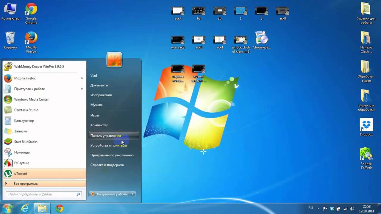The height and width of the screenshot is (214, 381).
Task: Open Ножницы snipping tool from Start menu
Action: tap(44, 152)
